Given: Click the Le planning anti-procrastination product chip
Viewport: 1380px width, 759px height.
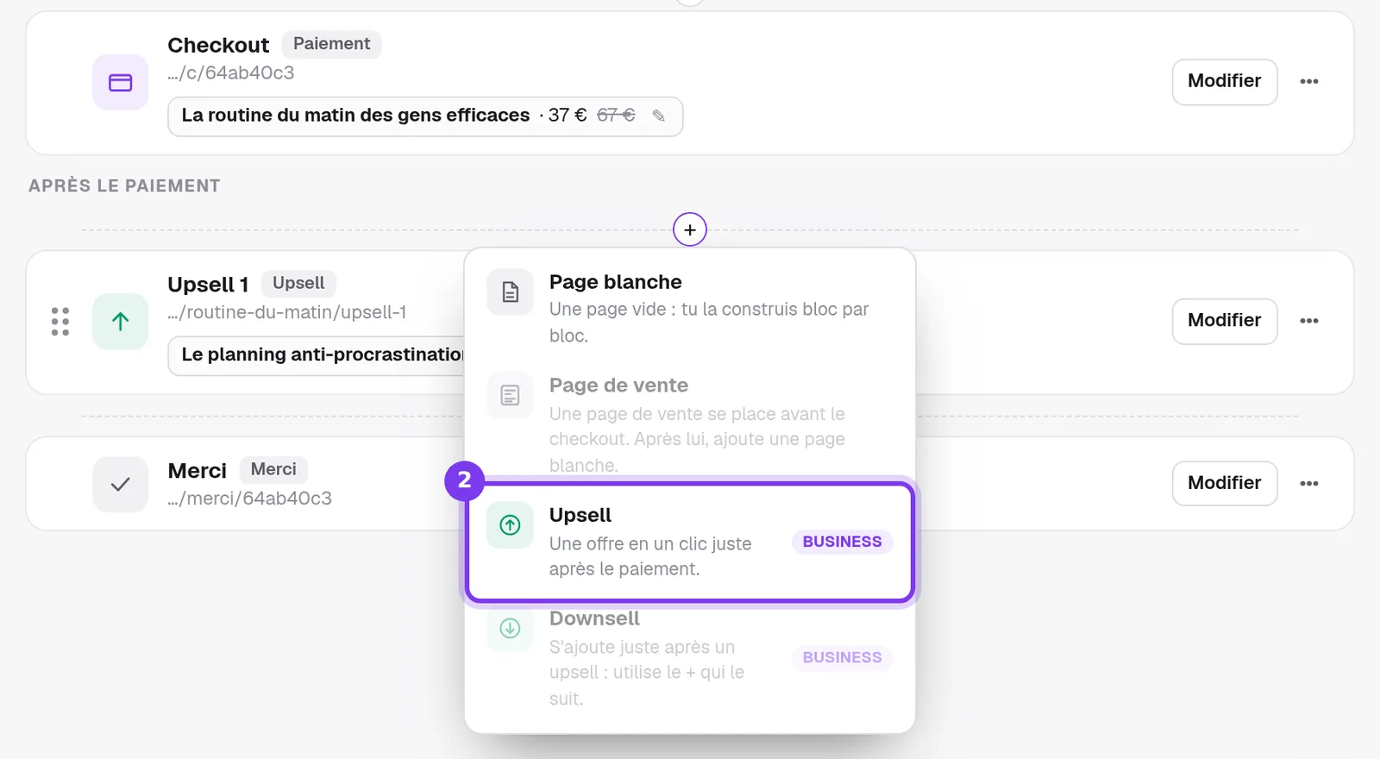Looking at the screenshot, I should tap(317, 355).
